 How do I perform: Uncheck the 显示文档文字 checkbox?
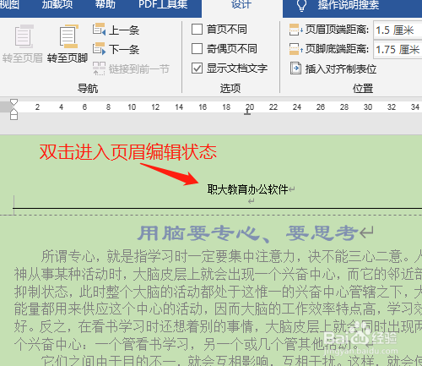197,68
